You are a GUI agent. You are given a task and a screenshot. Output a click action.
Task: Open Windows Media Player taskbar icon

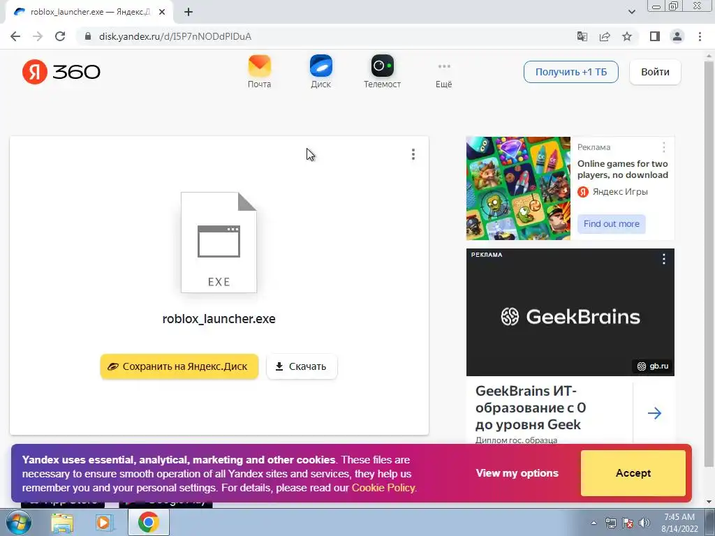click(x=105, y=523)
